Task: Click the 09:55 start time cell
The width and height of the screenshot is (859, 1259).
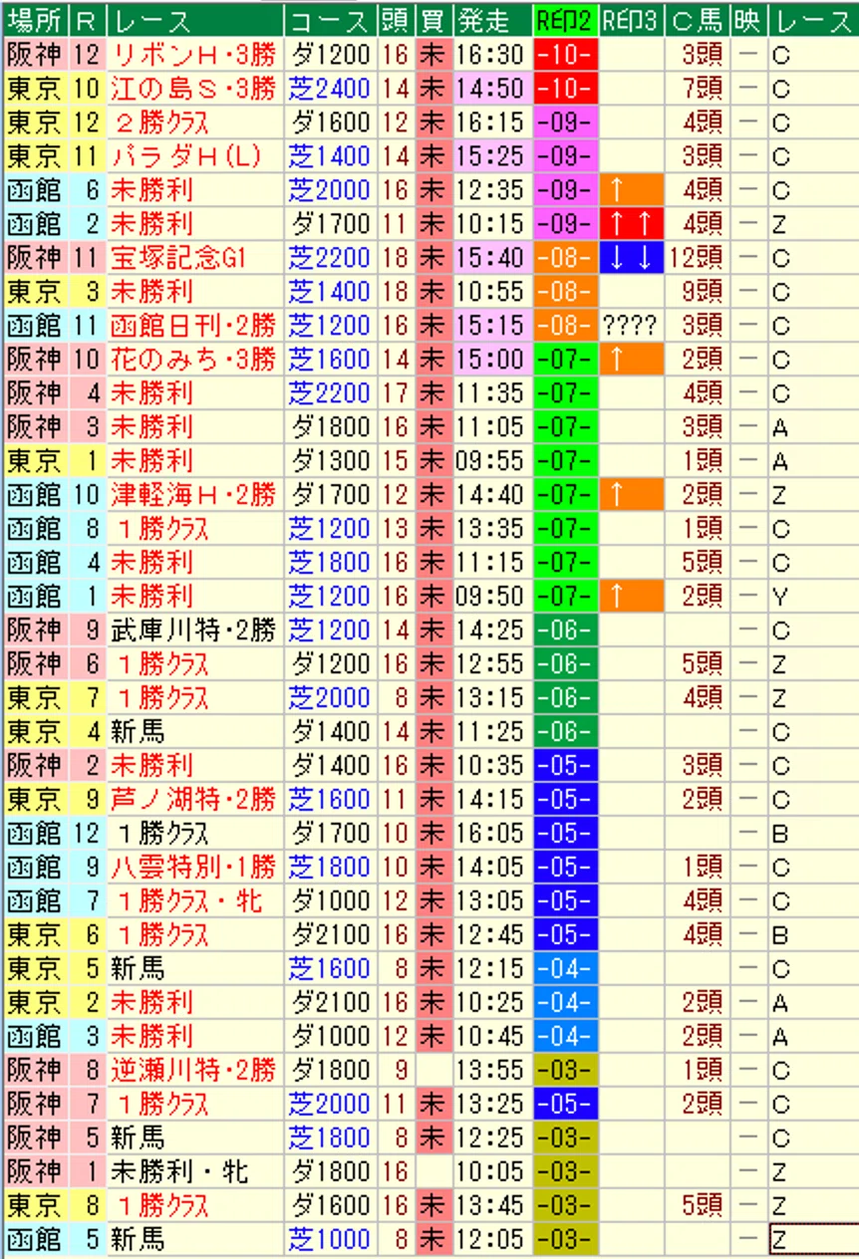Action: 491,461
